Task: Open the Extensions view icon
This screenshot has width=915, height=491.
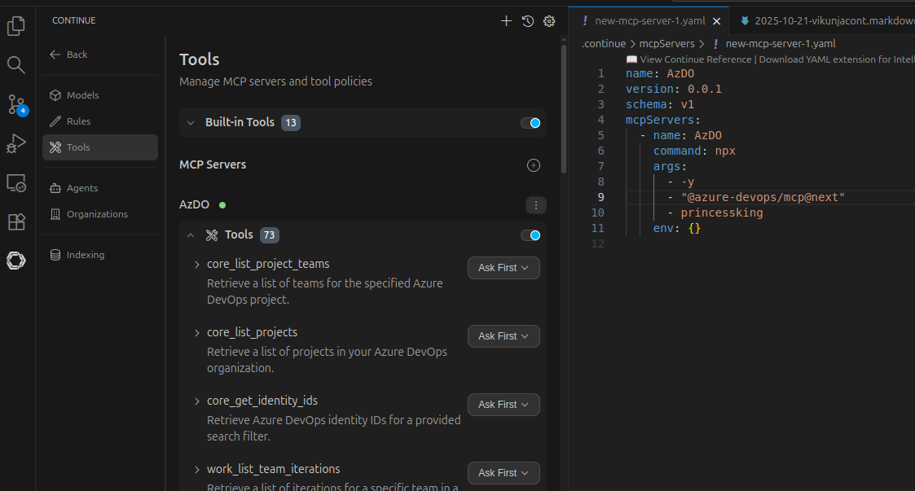Action: click(15, 221)
